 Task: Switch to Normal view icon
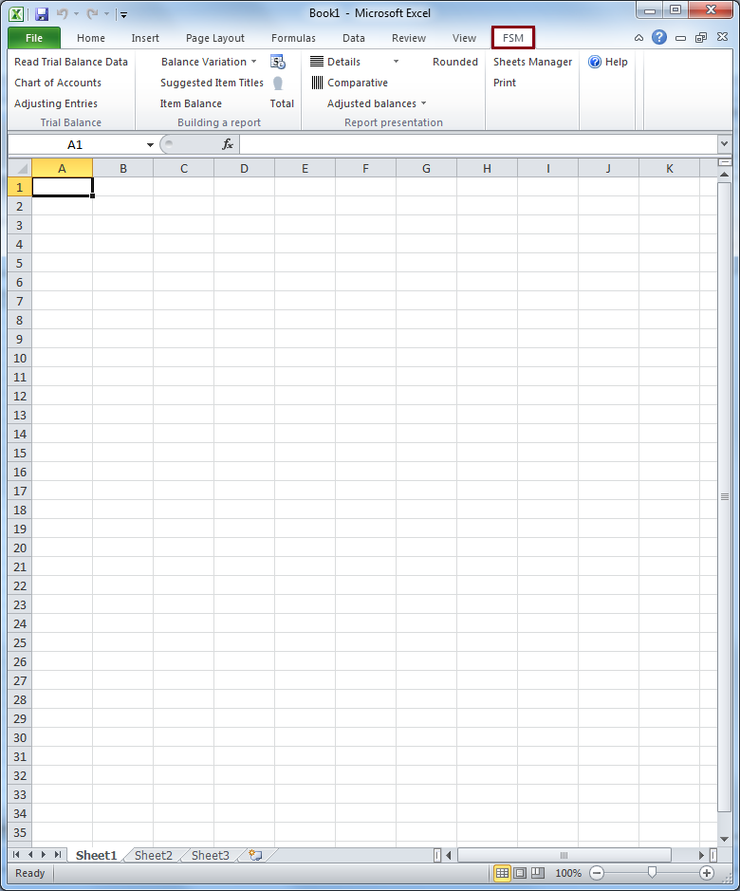503,873
